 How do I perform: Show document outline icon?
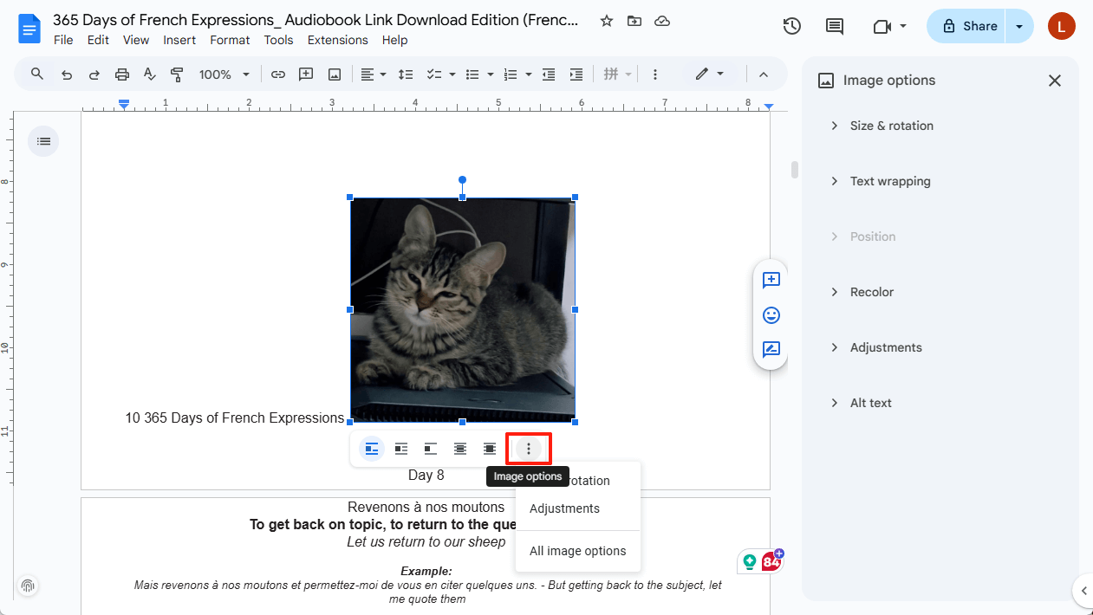pos(43,141)
